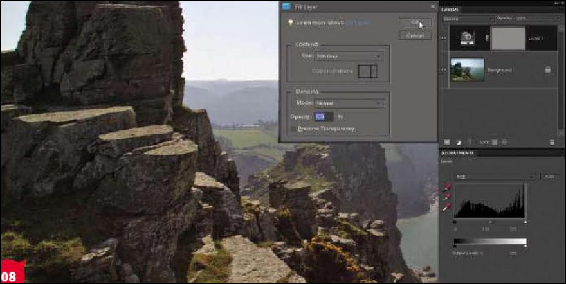Close the Fill Layer dialog
The height and width of the screenshot is (284, 566).
(x=433, y=6)
